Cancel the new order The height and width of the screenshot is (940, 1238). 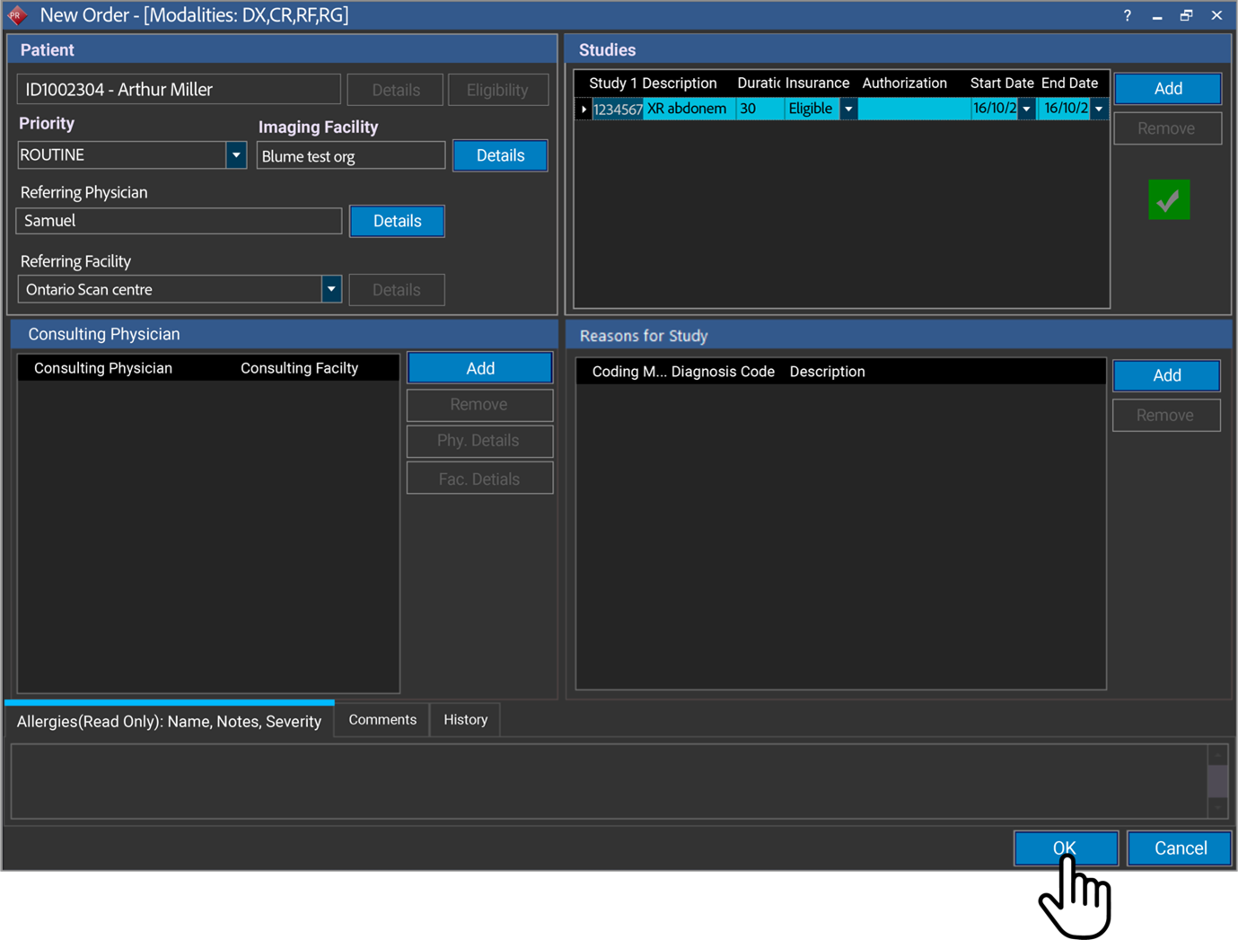point(1180,848)
